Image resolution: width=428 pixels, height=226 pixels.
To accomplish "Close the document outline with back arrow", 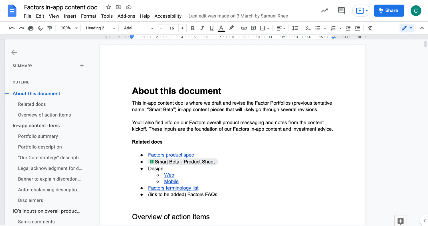I will coord(14,52).
